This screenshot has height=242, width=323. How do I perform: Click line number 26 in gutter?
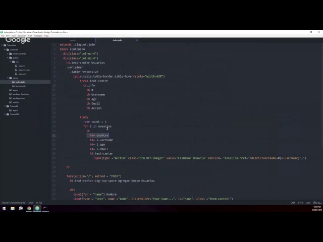click(54, 158)
